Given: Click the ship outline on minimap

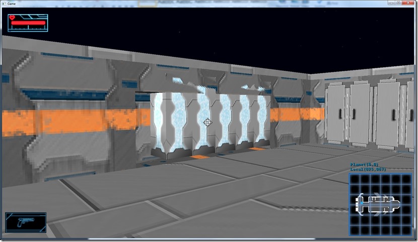Looking at the screenshot, I should (x=378, y=204).
